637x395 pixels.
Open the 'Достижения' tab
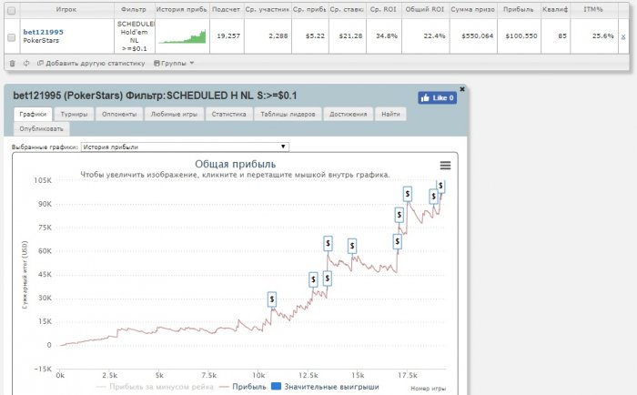click(349, 114)
